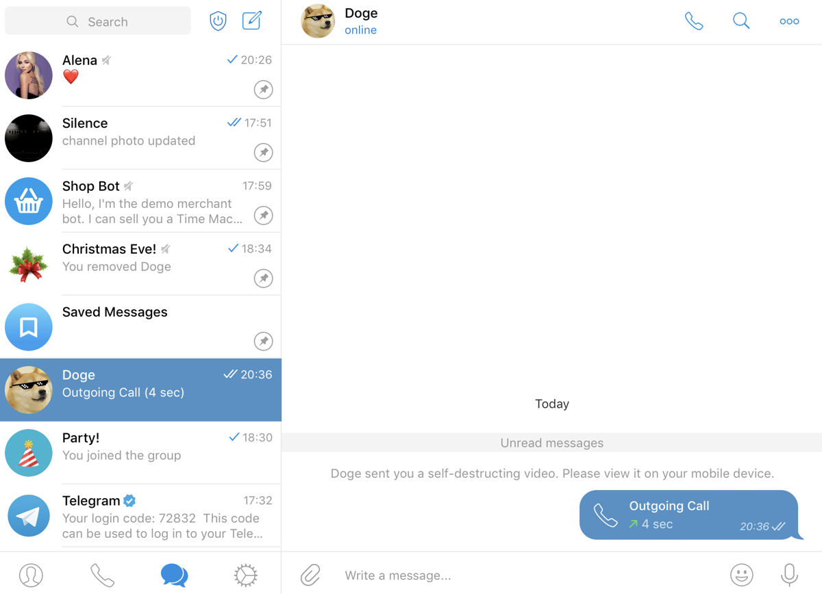
Task: Attach a file using the paperclip icon
Action: pyautogui.click(x=310, y=575)
